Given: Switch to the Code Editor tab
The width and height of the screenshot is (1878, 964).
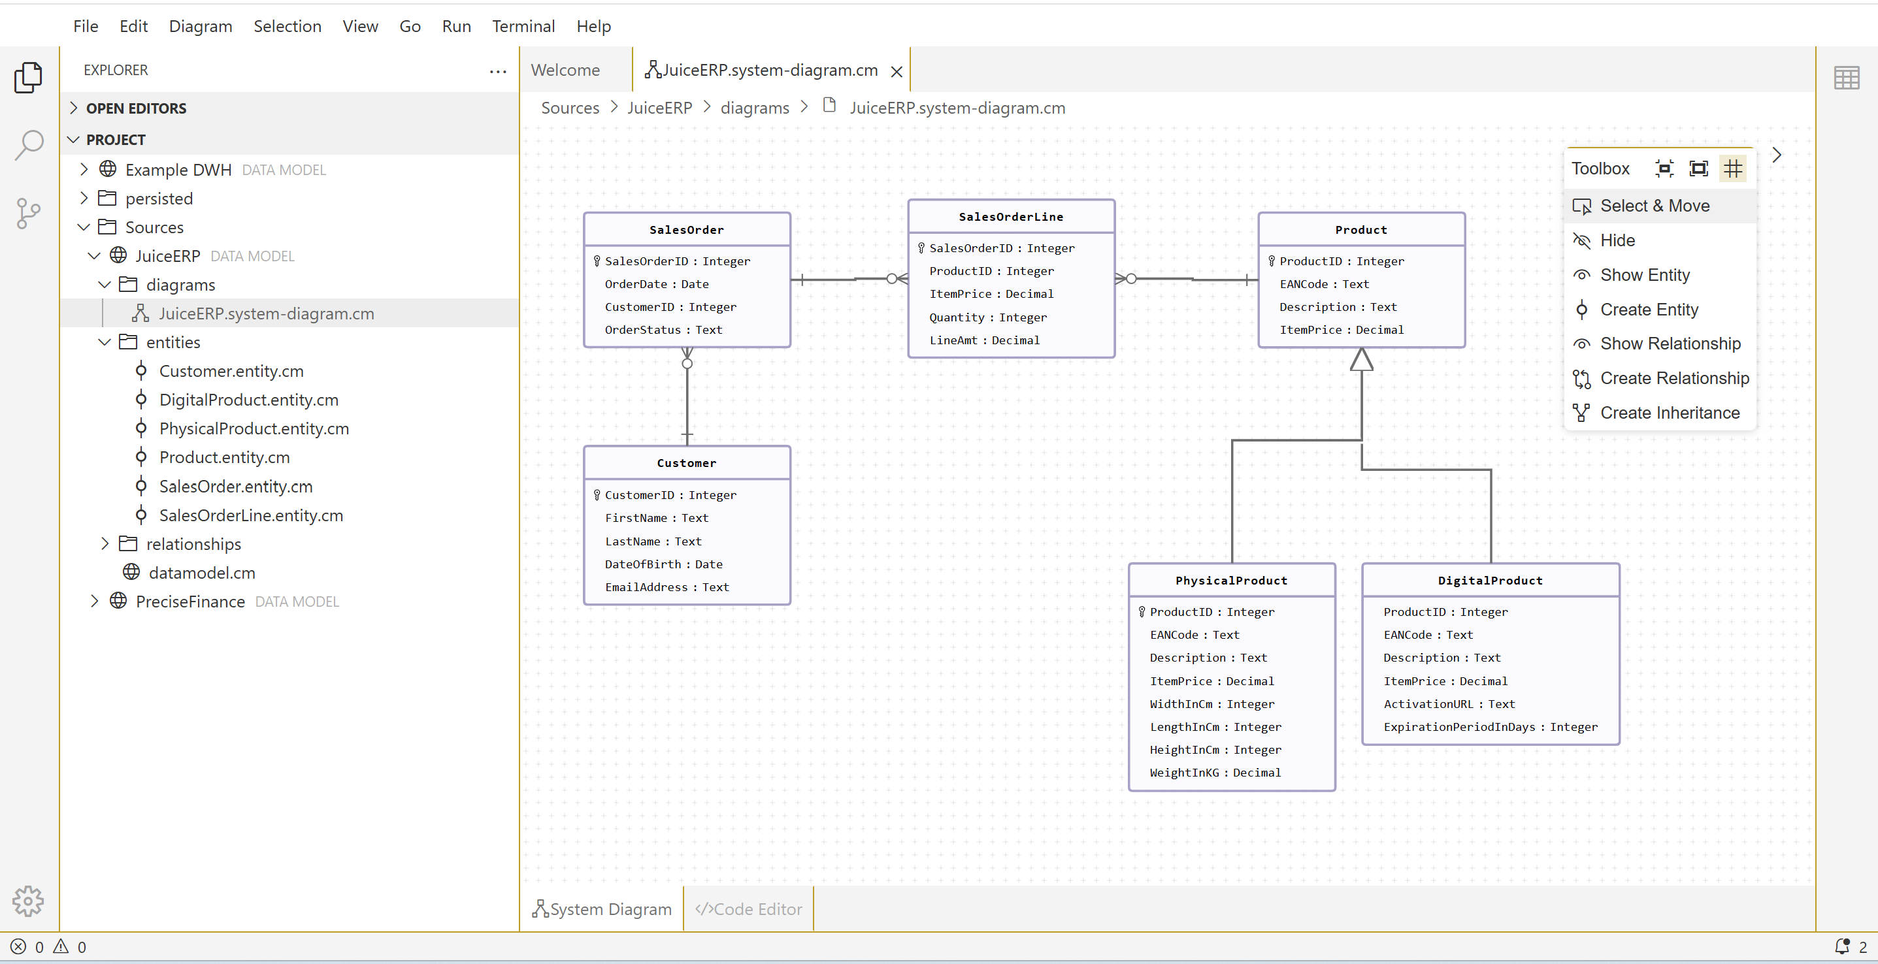Looking at the screenshot, I should pyautogui.click(x=749, y=908).
